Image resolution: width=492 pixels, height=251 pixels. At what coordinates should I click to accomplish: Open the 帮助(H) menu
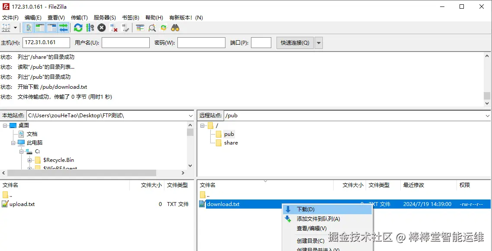click(154, 18)
